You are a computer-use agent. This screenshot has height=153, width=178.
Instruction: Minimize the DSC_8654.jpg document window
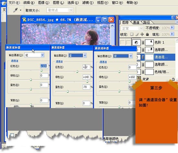pos(98,20)
